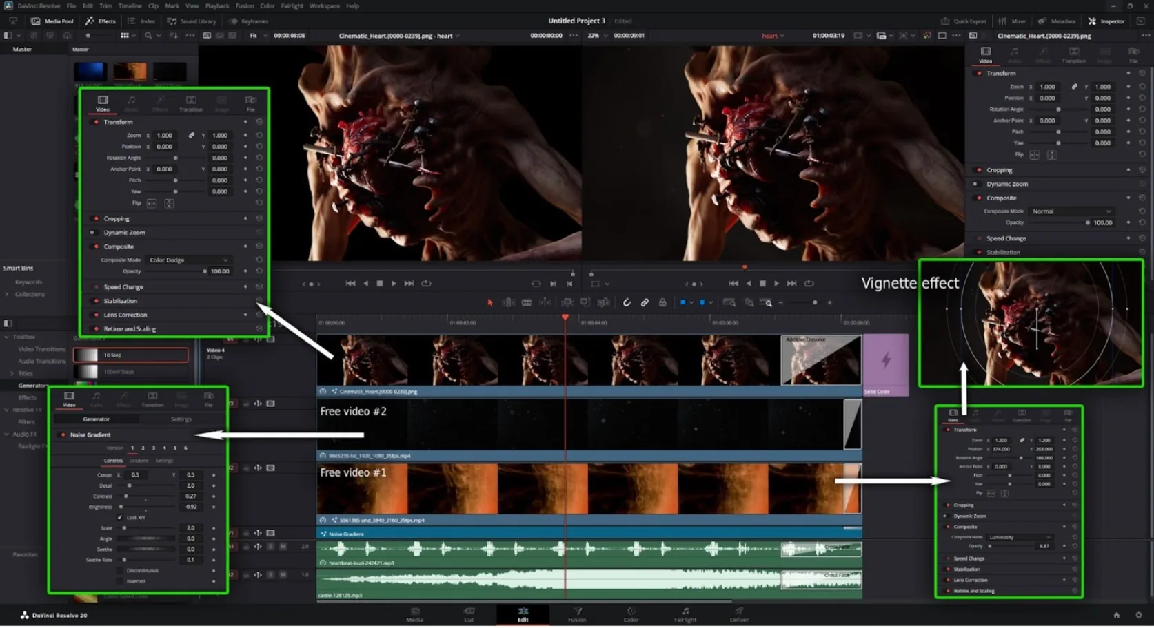
Task: Adjust the Opacity slider in Inspector
Action: pyautogui.click(x=1058, y=223)
